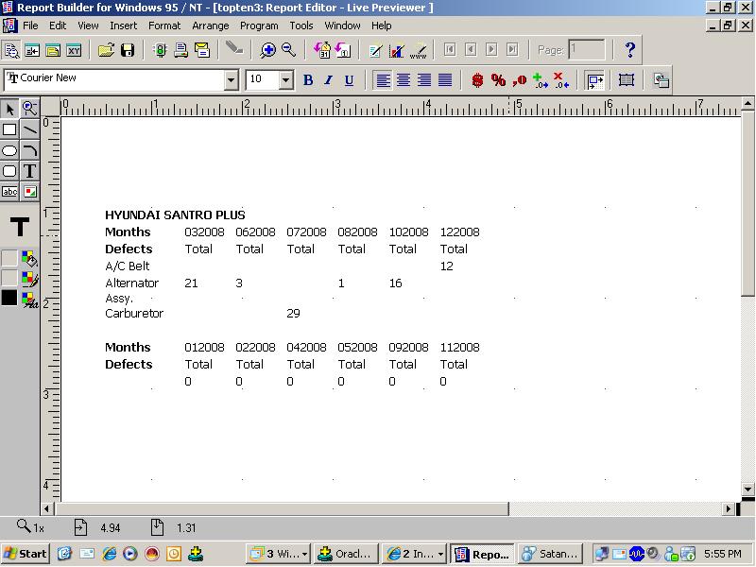The width and height of the screenshot is (756, 567).
Task: Click the Zoom In magnifier icon
Action: tap(268, 50)
